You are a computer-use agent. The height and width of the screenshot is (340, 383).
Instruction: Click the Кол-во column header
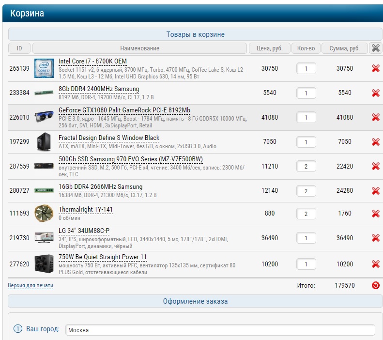tap(306, 48)
